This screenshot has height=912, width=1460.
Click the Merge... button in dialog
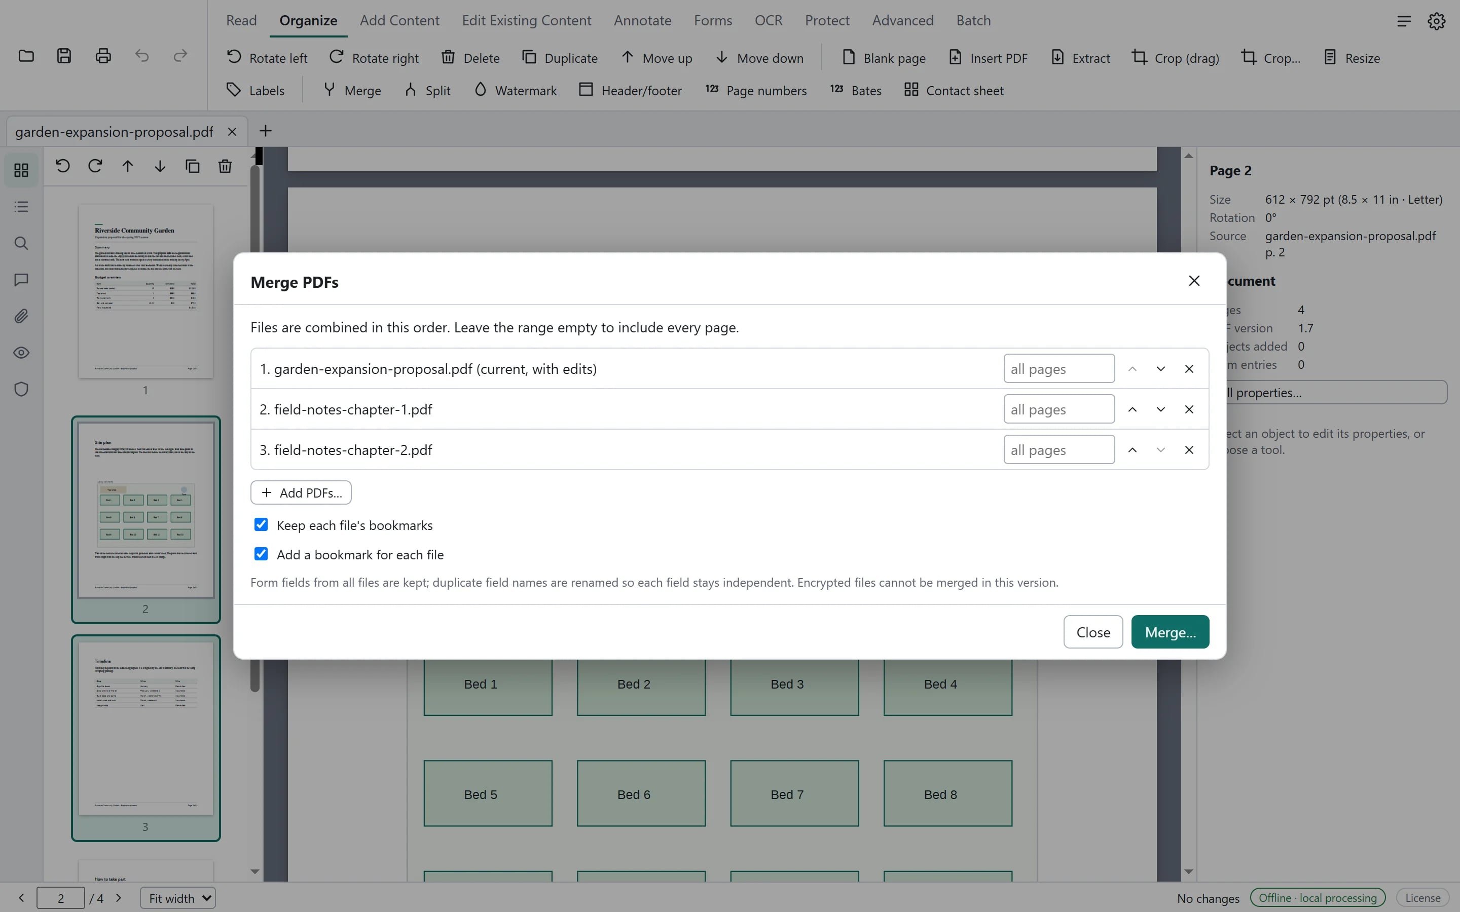pos(1170,632)
